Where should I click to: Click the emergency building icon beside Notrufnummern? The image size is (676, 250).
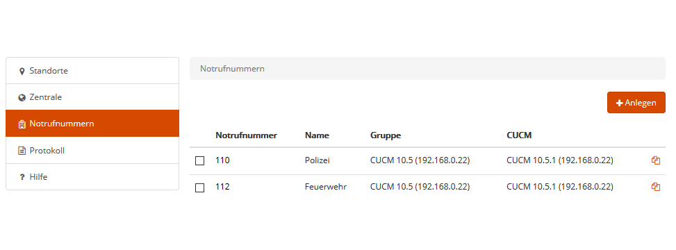[x=22, y=124]
